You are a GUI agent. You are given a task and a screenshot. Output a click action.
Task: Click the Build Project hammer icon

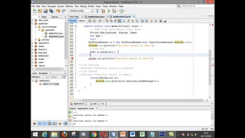point(97,11)
